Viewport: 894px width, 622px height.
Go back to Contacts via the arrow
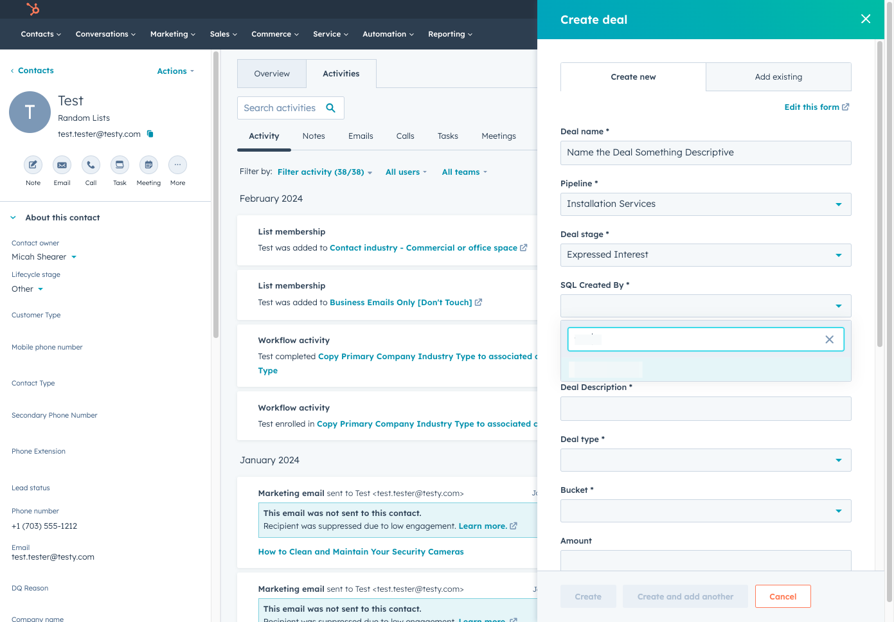[x=12, y=71]
